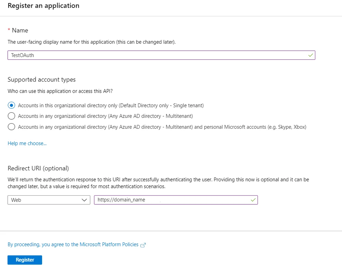Click the green checkmark in the Redirect URI field

[253, 200]
